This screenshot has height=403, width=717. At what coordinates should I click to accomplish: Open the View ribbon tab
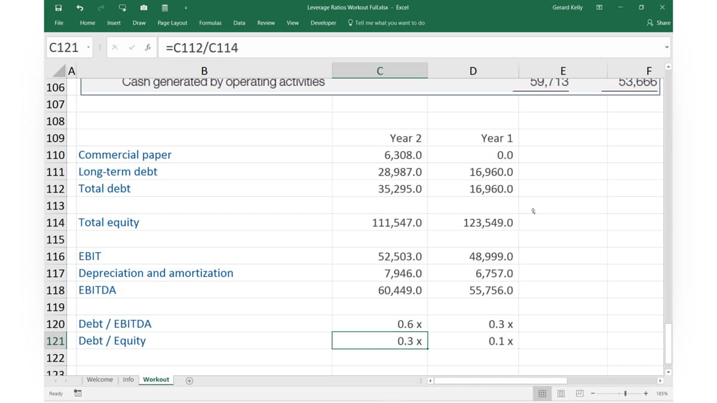(x=293, y=23)
